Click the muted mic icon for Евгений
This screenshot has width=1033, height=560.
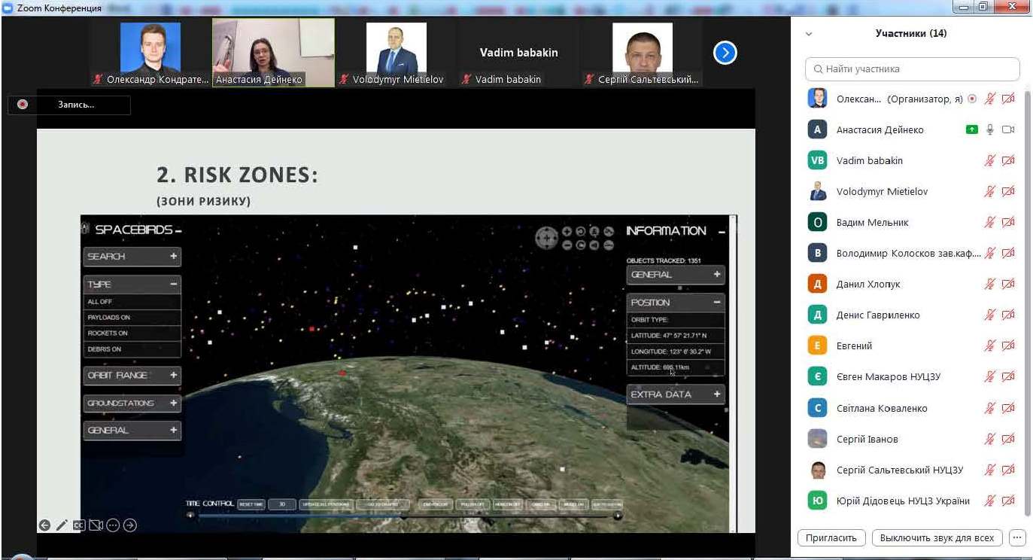click(990, 345)
